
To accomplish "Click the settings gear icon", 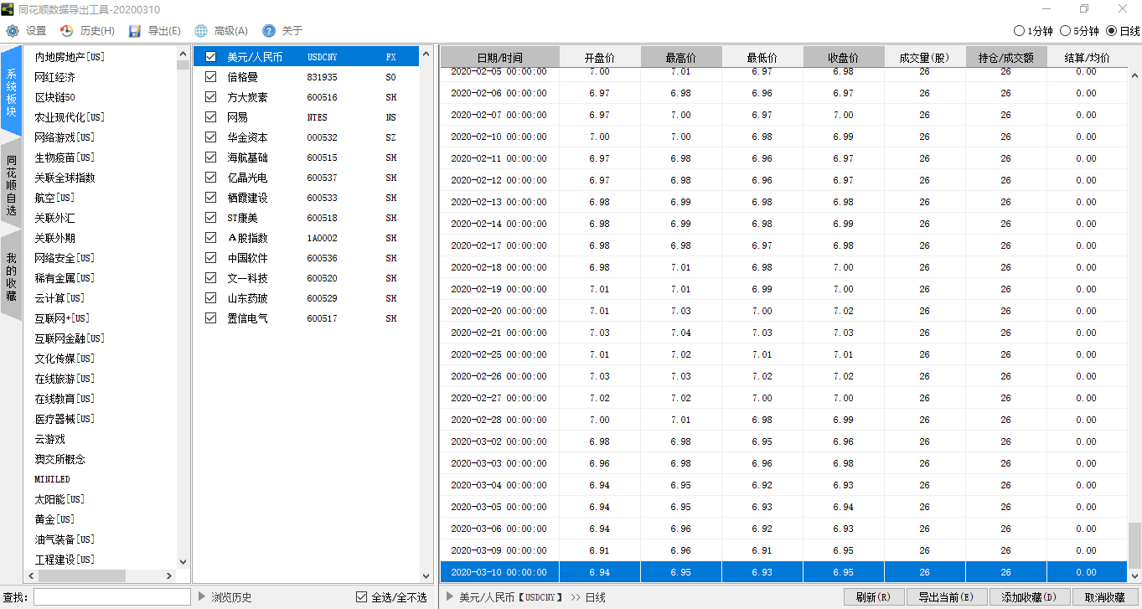I will [13, 31].
